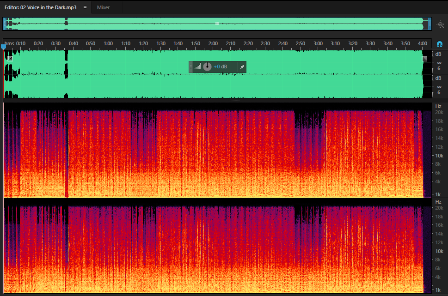
Task: Click the 10k label on the upper spectrogram scale
Action: (x=439, y=156)
